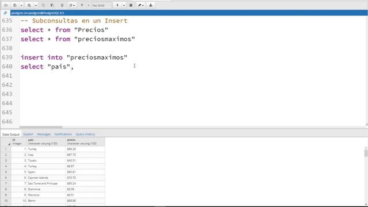Switch to the Data Output tab
The image size is (368, 207).
(x=11, y=134)
